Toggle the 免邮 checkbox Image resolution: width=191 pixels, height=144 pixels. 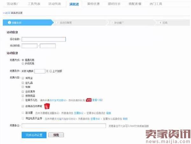click(23, 87)
